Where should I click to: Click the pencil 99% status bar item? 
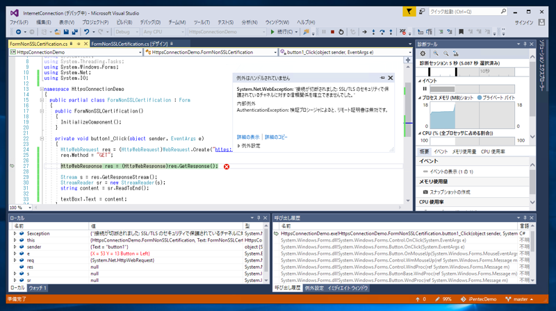coord(443,299)
